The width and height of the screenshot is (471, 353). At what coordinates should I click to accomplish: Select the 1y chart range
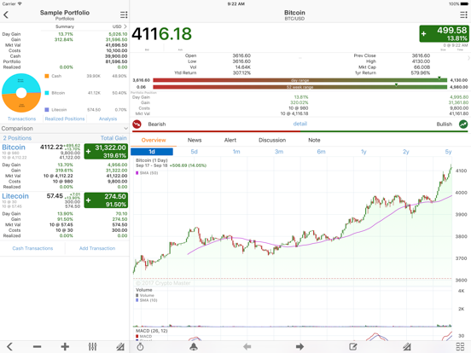coord(363,152)
